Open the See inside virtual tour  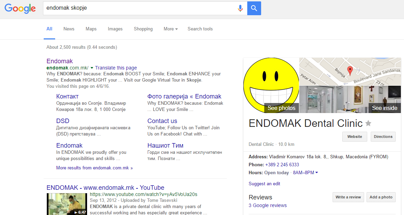point(384,108)
